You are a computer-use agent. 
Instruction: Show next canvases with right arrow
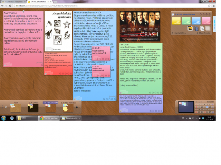(x=77, y=107)
